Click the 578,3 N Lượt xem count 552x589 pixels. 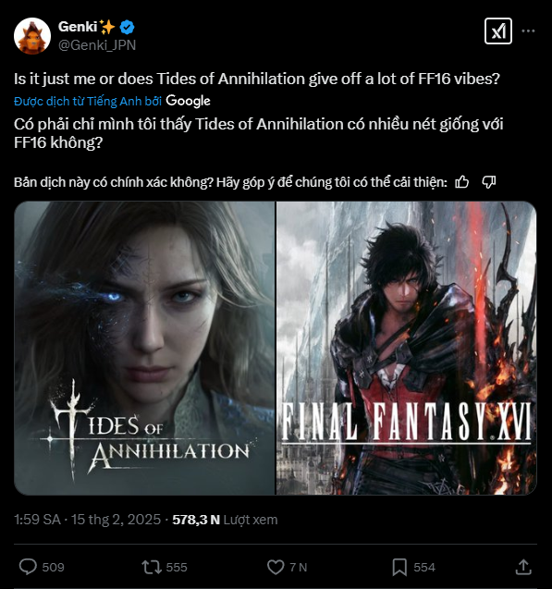(225, 520)
